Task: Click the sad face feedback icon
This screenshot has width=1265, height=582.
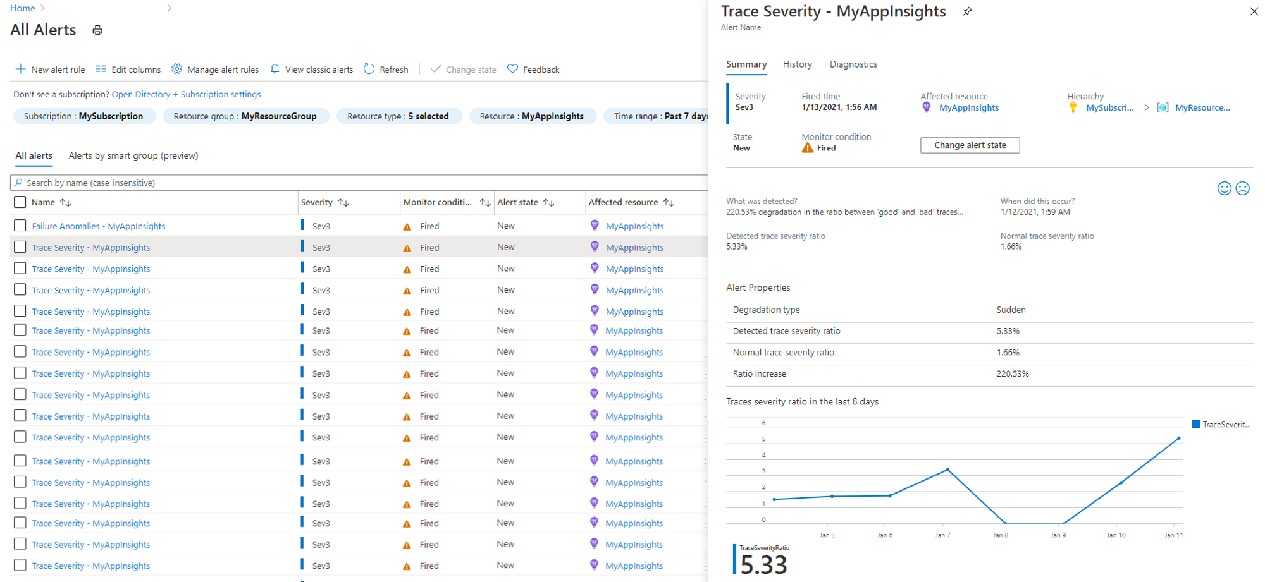Action: [1242, 188]
